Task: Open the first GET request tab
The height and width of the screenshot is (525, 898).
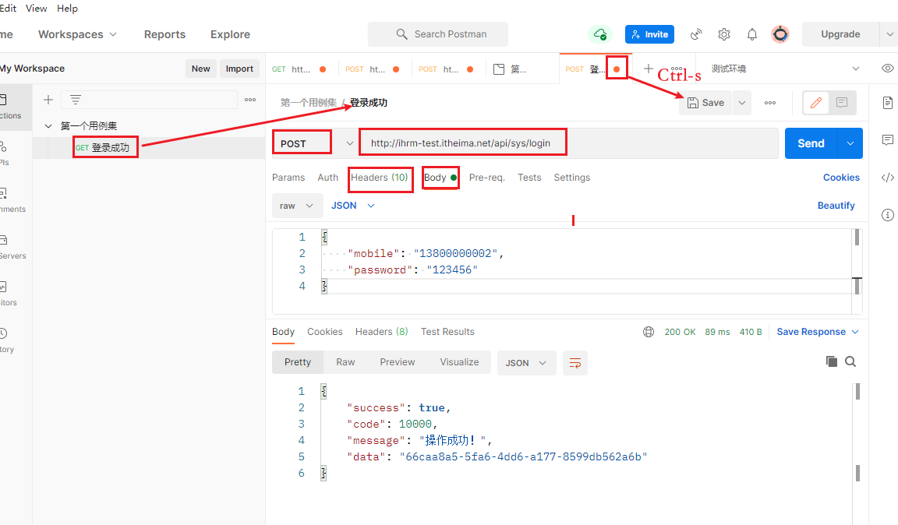Action: pyautogui.click(x=299, y=69)
